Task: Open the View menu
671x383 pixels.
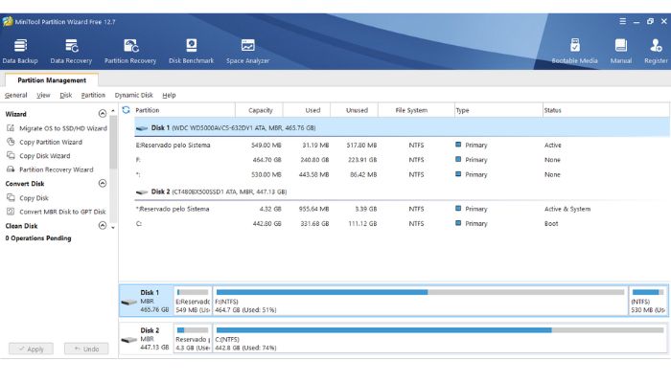Action: (x=43, y=95)
